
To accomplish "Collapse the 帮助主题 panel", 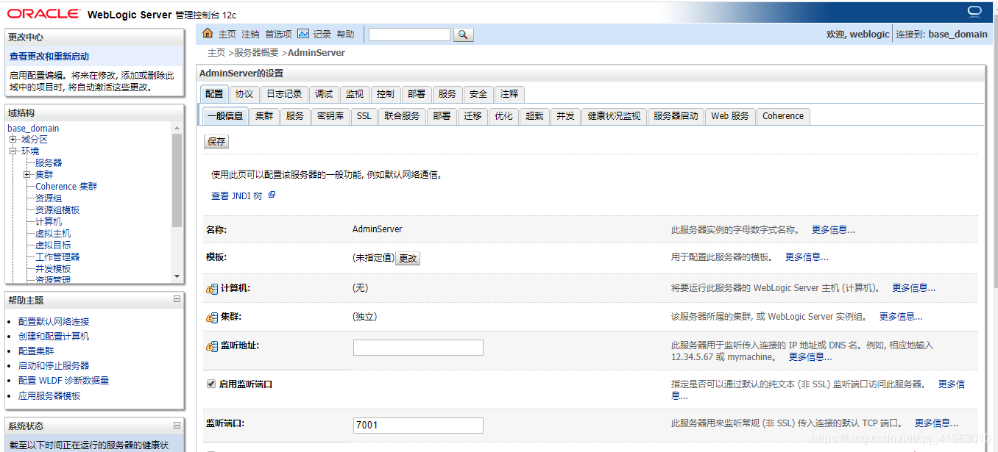I will 177,299.
